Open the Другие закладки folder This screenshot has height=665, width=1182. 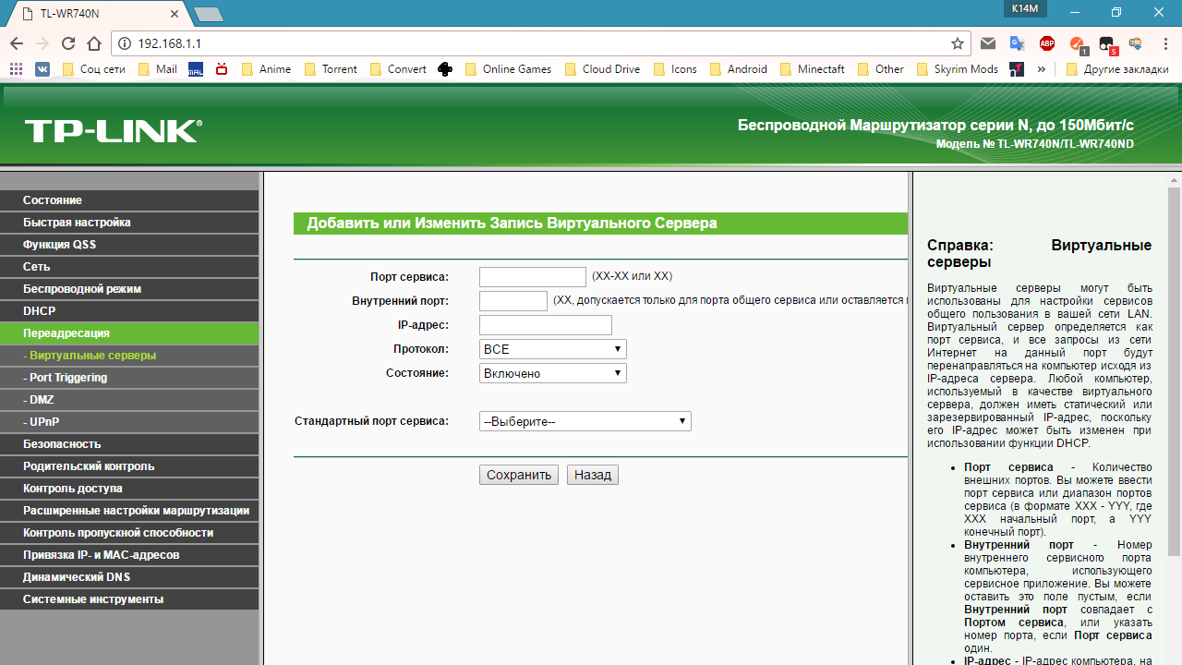1117,69
